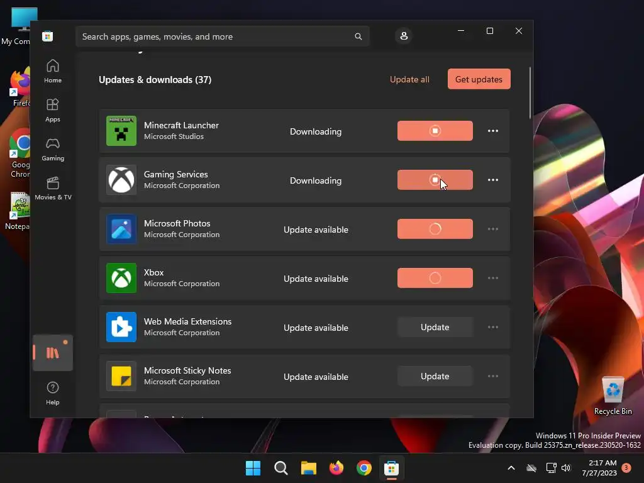644x483 pixels.
Task: Stop the Minecraft Launcher download
Action: pyautogui.click(x=435, y=131)
